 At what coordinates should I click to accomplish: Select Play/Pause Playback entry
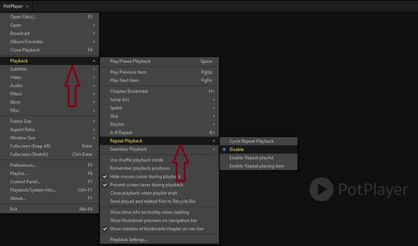(x=159, y=61)
